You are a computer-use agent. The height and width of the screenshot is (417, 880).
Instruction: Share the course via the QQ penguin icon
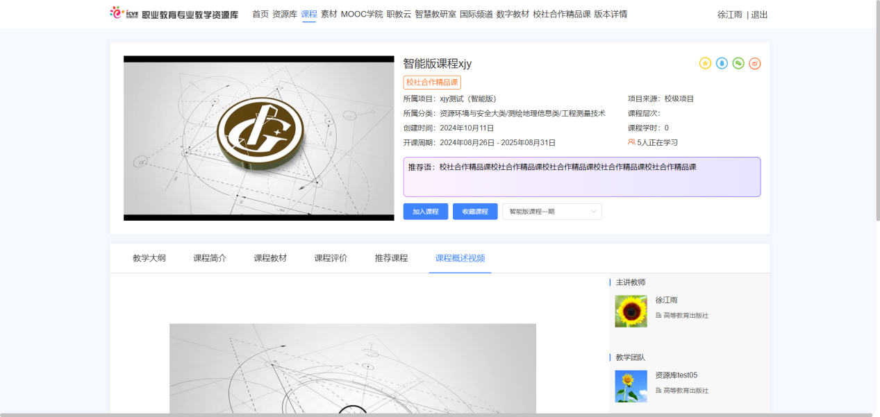click(722, 63)
